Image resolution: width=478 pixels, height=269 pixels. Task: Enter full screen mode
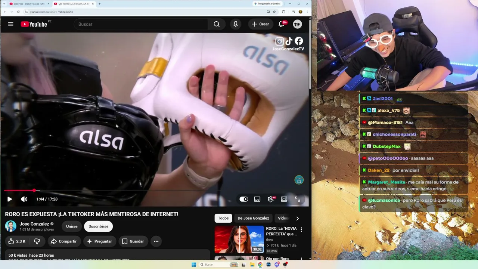[x=298, y=199]
